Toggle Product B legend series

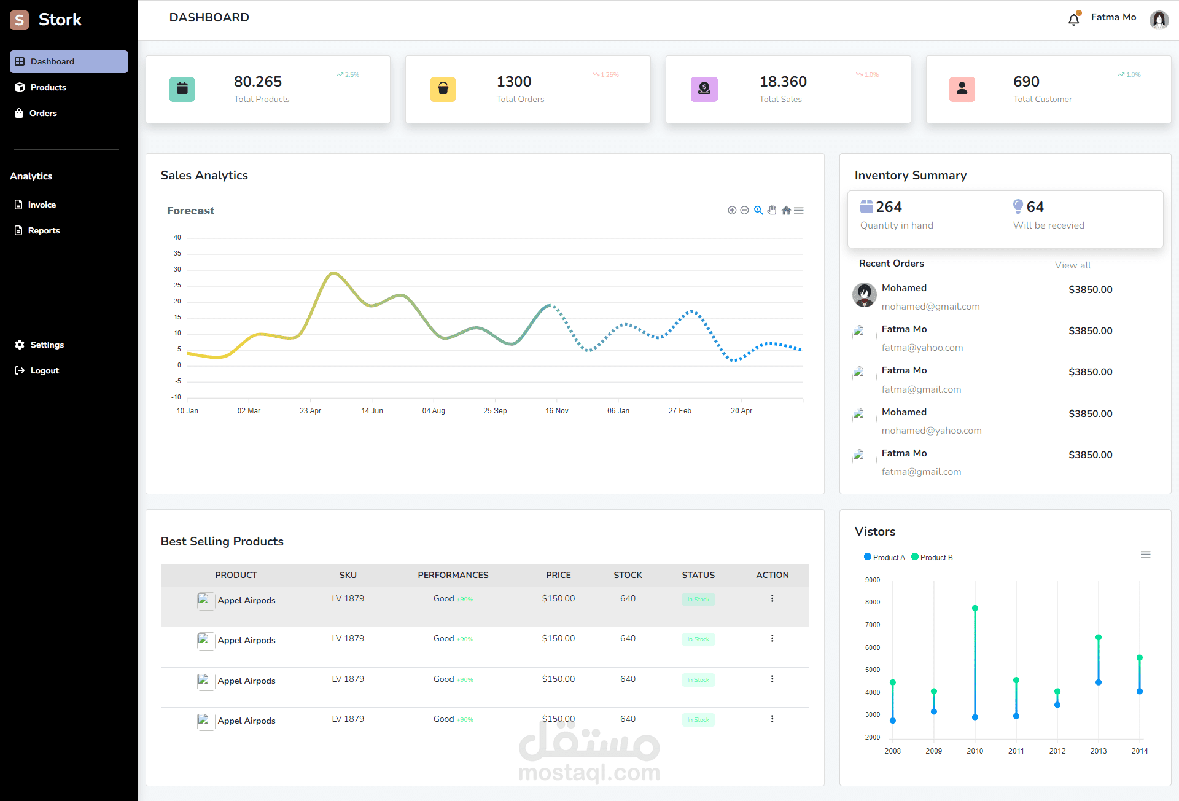click(932, 557)
